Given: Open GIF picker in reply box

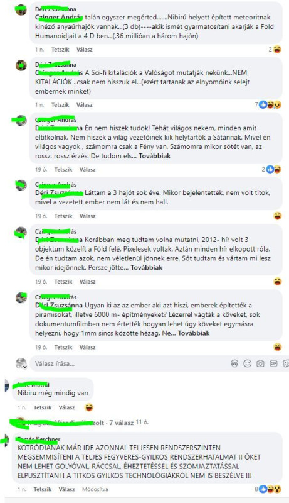Looking at the screenshot, I should pyautogui.click(x=273, y=363).
